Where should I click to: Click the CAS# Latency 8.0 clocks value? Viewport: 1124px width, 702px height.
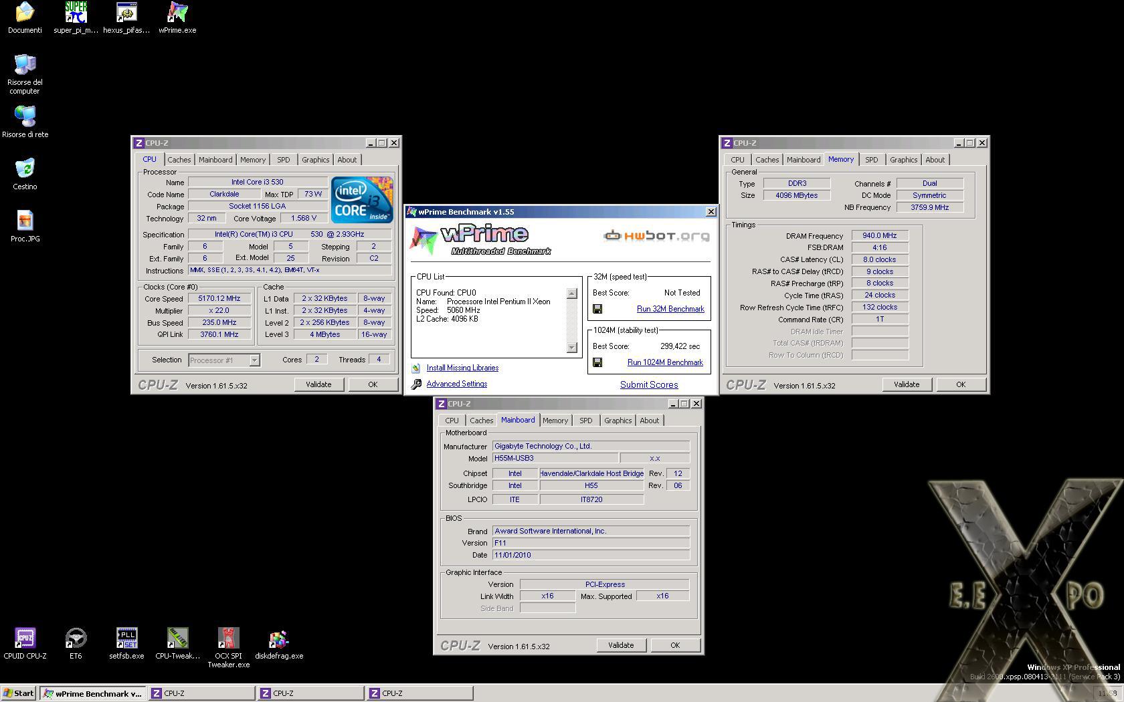tap(880, 259)
